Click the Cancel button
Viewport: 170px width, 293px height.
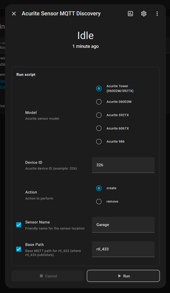[48, 276]
